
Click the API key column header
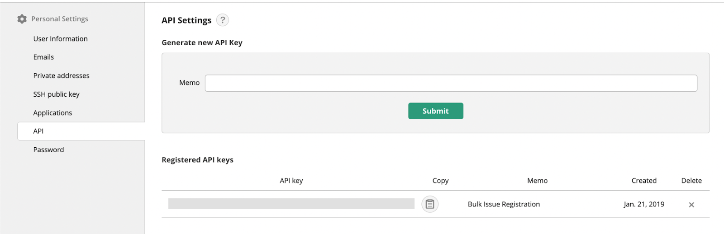[291, 181]
